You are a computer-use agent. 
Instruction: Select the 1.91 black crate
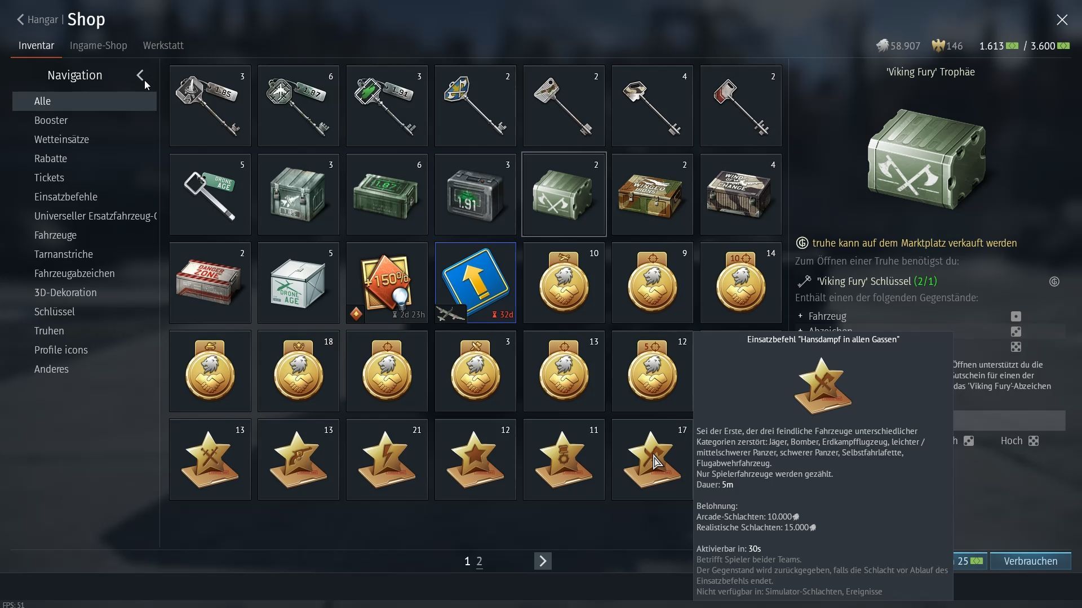point(475,194)
